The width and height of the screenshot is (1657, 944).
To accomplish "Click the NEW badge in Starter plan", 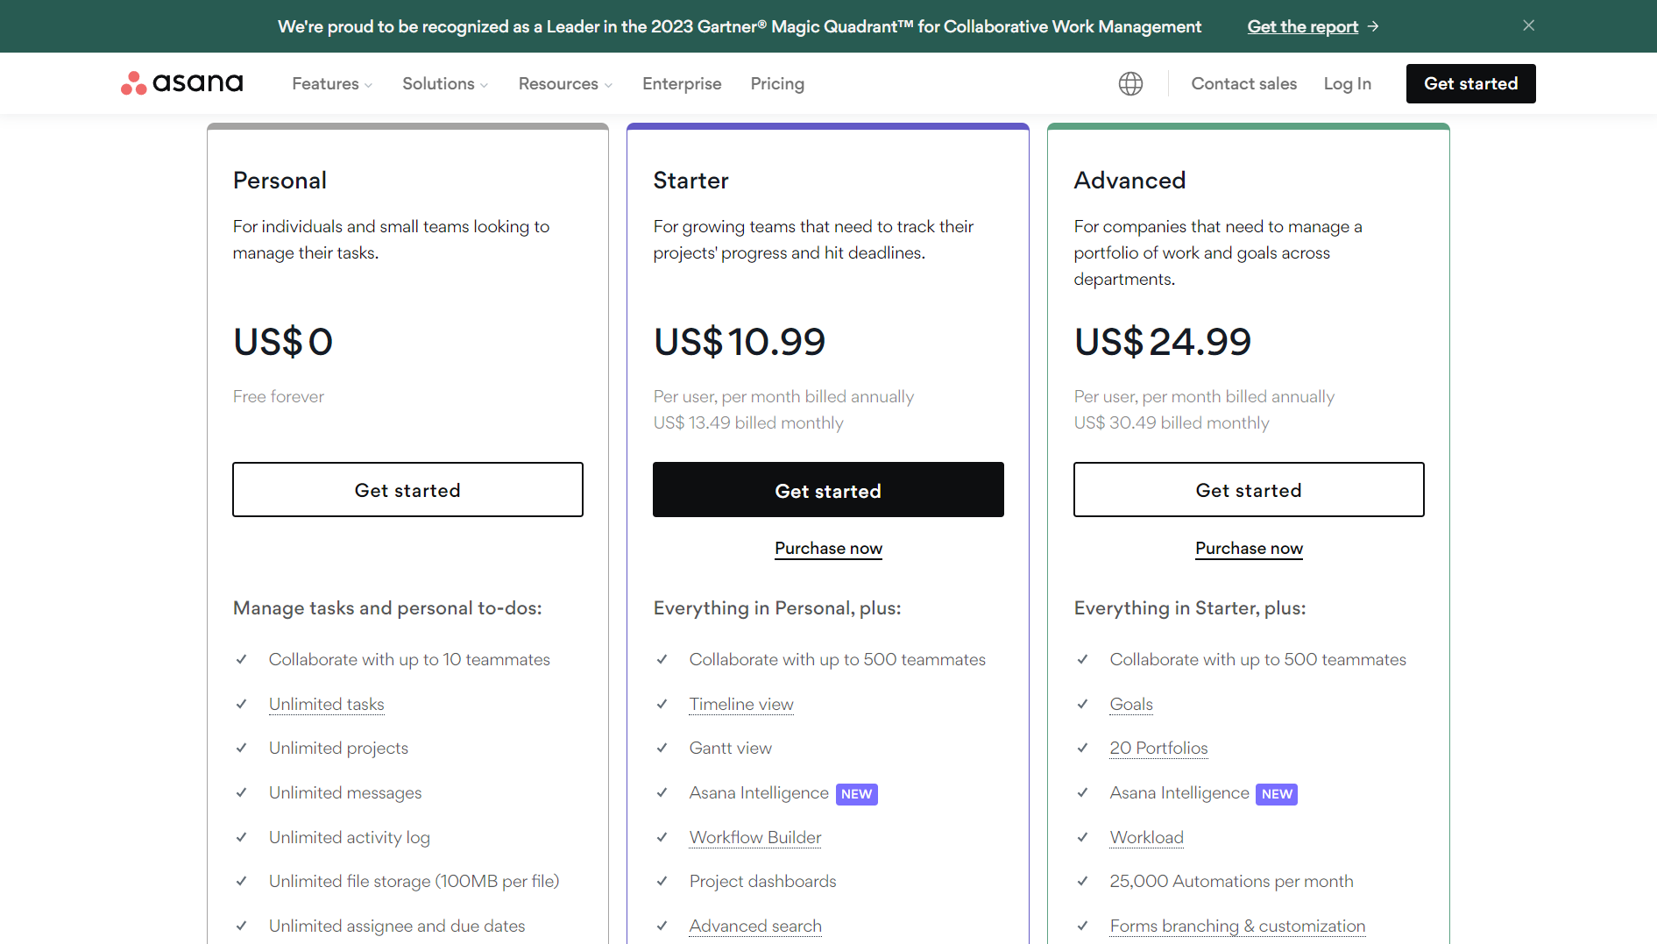I will pyautogui.click(x=856, y=794).
